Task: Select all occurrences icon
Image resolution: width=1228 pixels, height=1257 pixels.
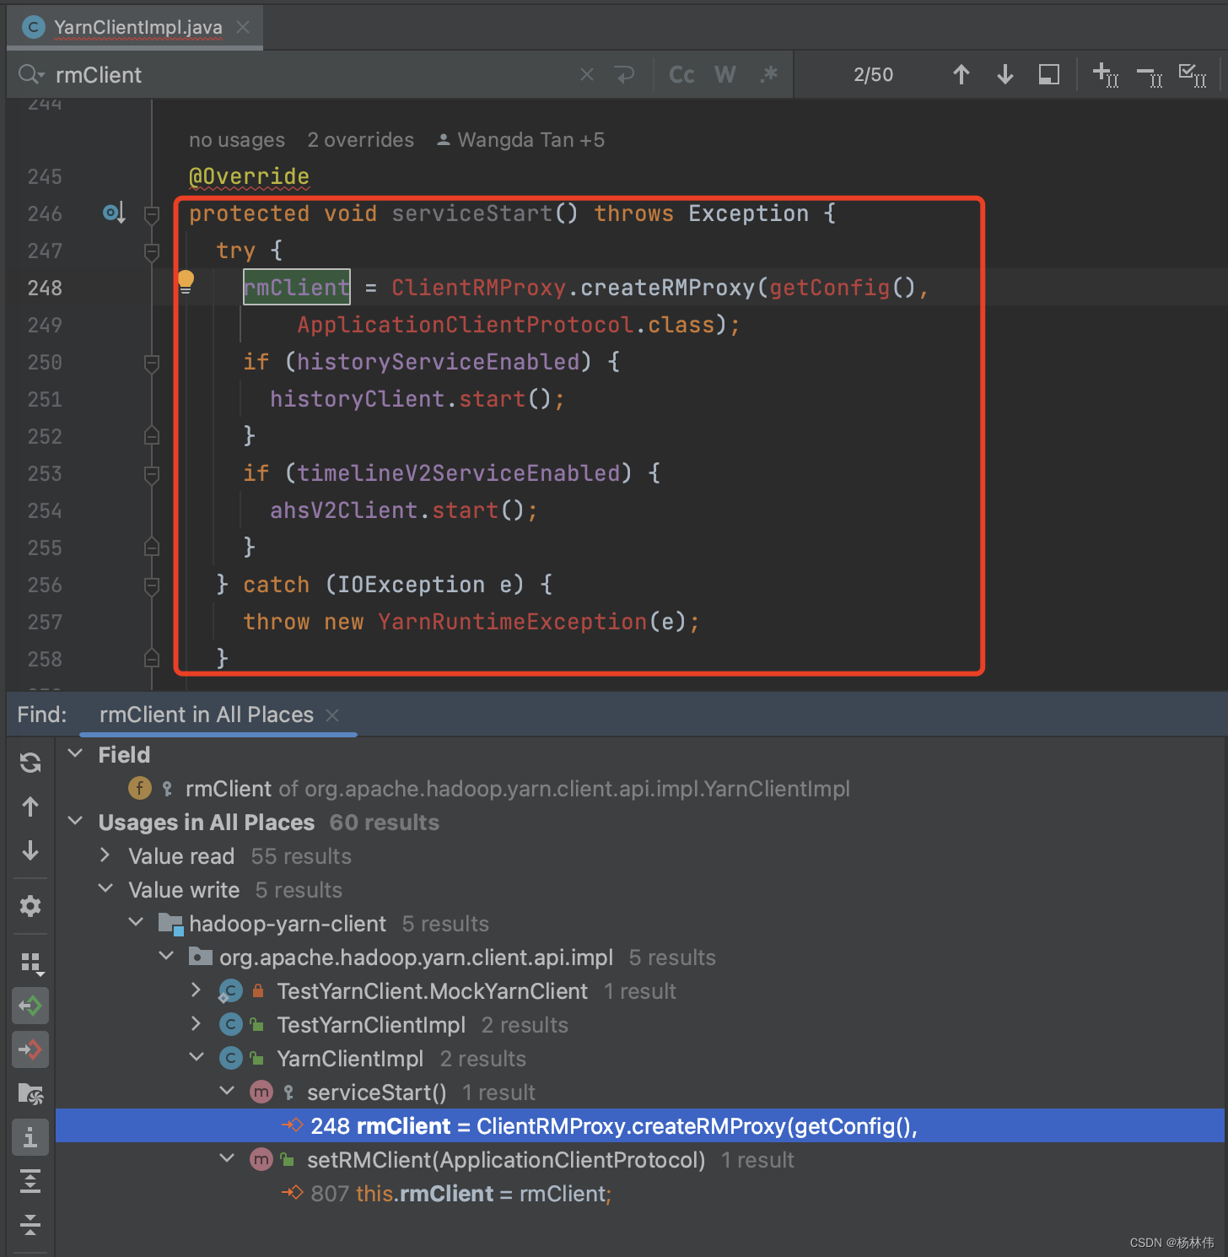Action: (x=1193, y=75)
